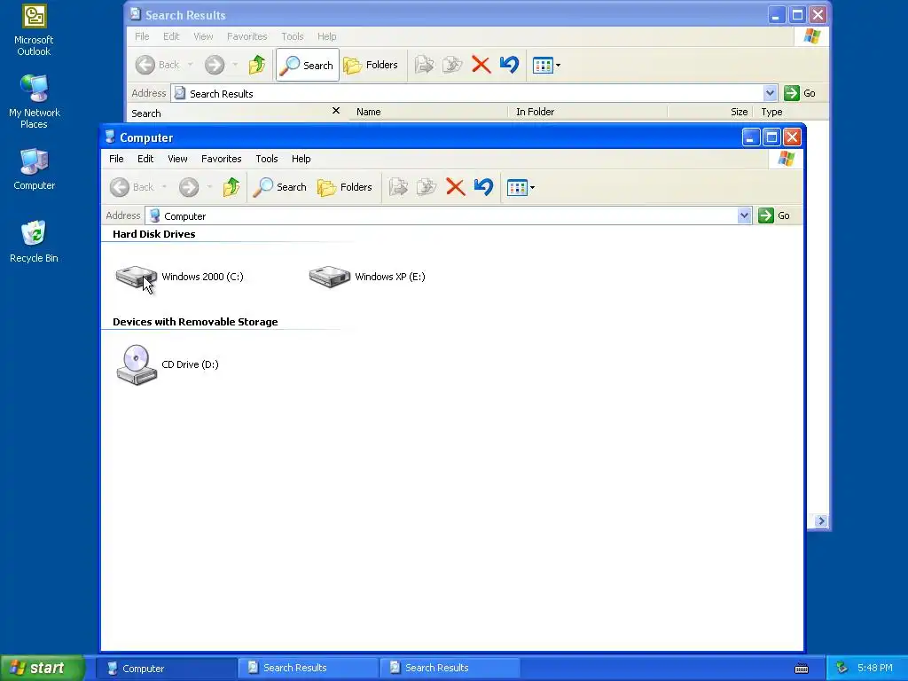The image size is (908, 681).
Task: Open Views dropdown in Search Results window
Action: point(545,66)
